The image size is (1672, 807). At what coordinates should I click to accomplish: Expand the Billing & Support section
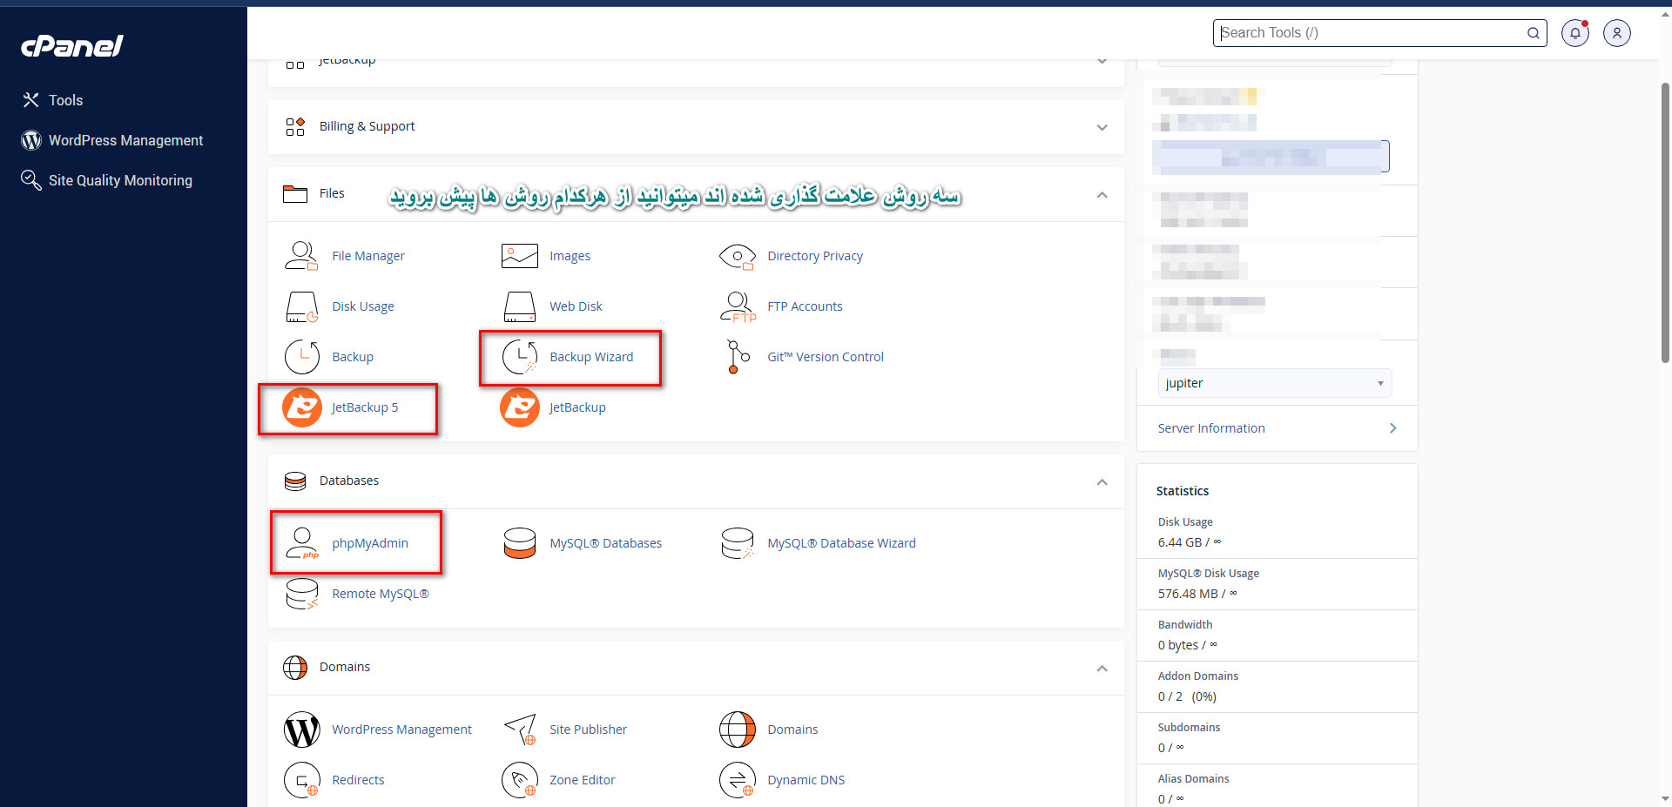coord(1102,127)
